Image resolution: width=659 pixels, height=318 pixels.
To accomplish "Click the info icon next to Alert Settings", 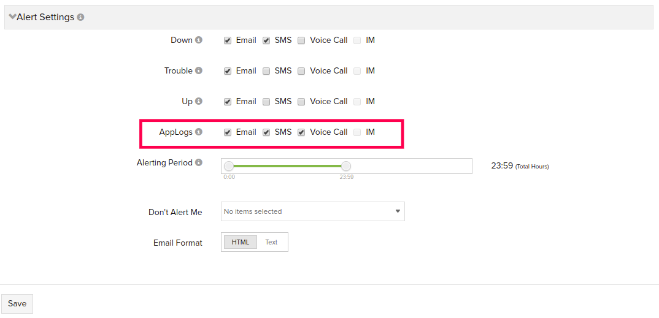I will click(x=81, y=18).
